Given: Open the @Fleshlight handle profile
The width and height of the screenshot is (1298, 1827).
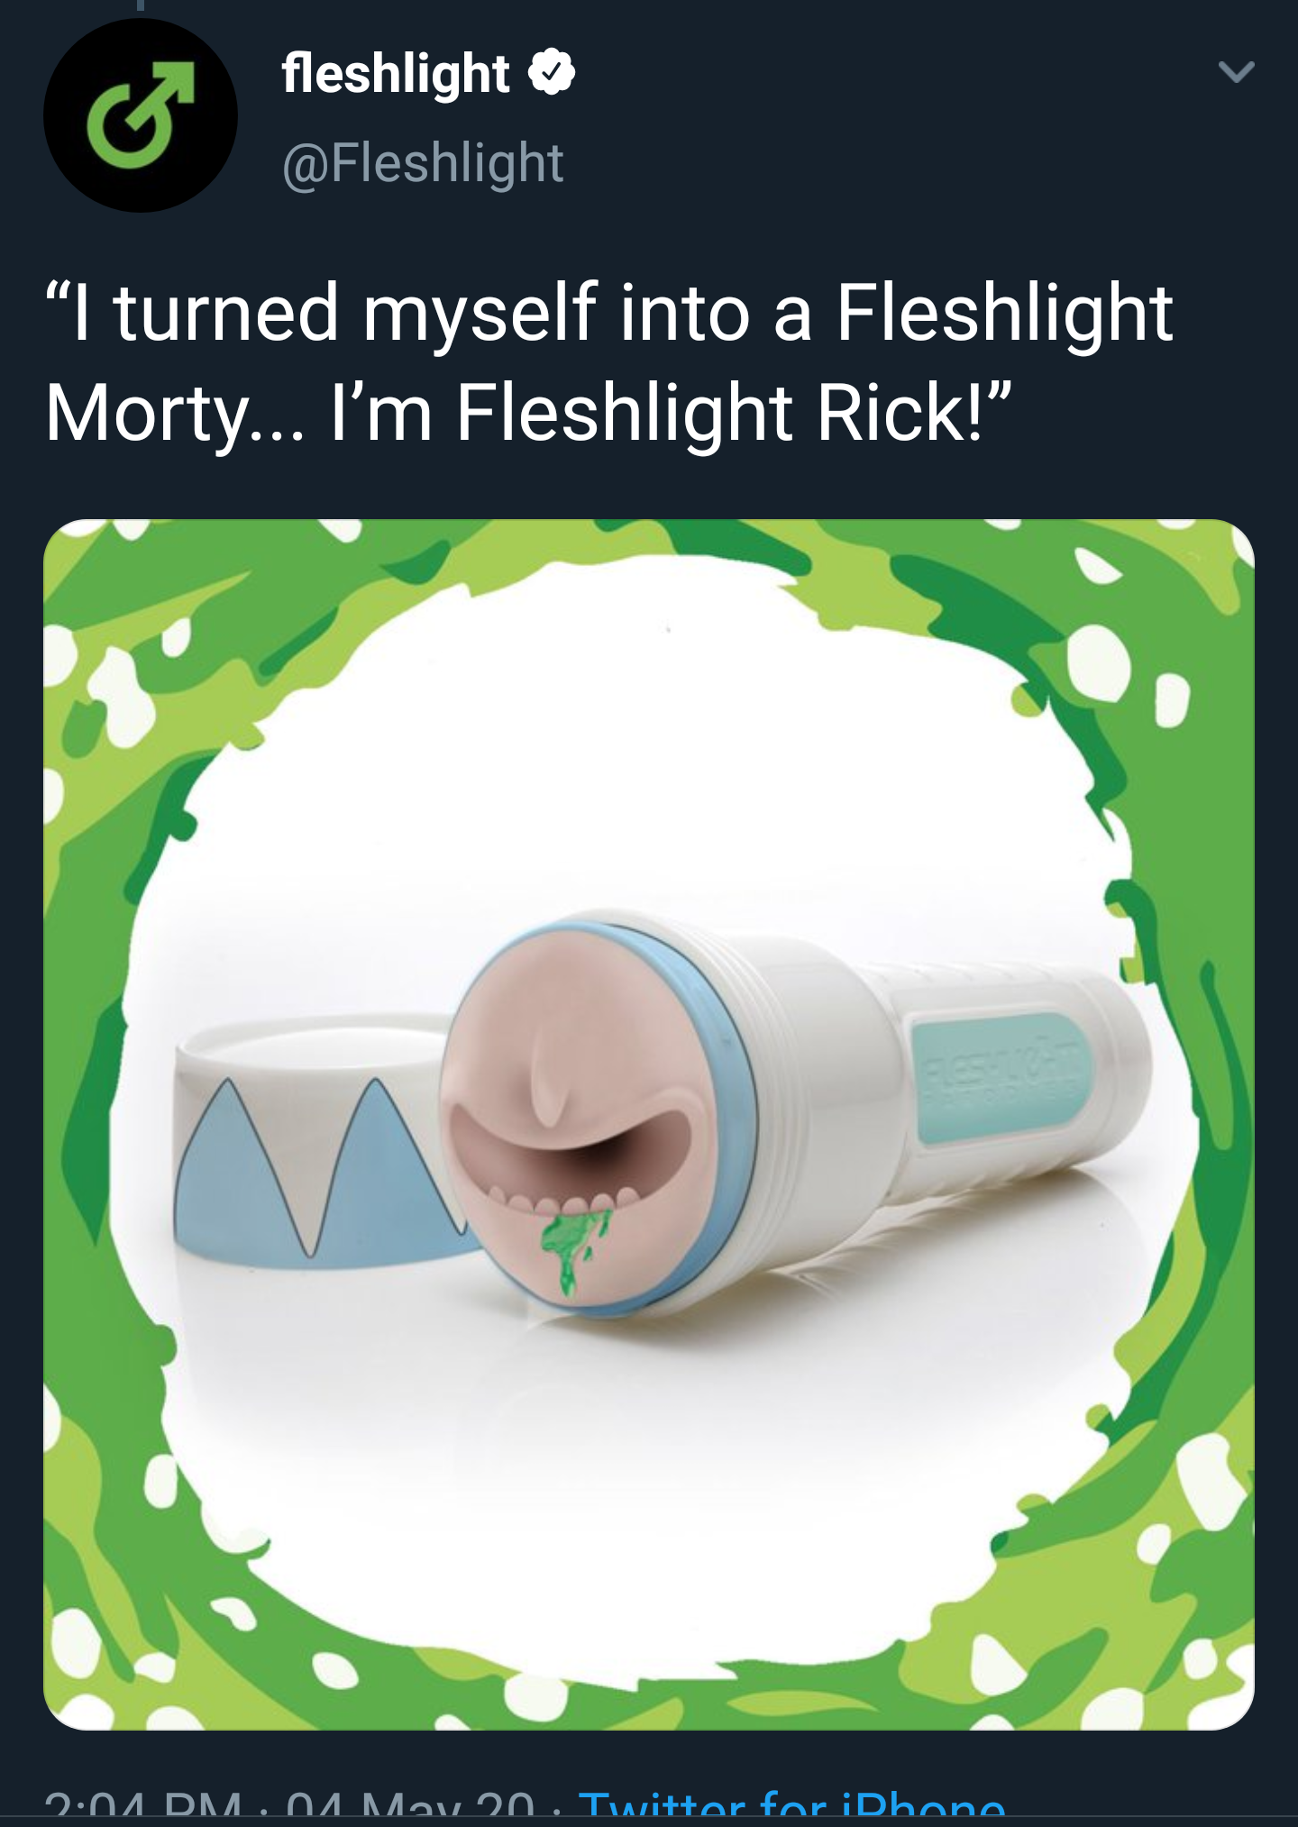Looking at the screenshot, I should click(423, 163).
